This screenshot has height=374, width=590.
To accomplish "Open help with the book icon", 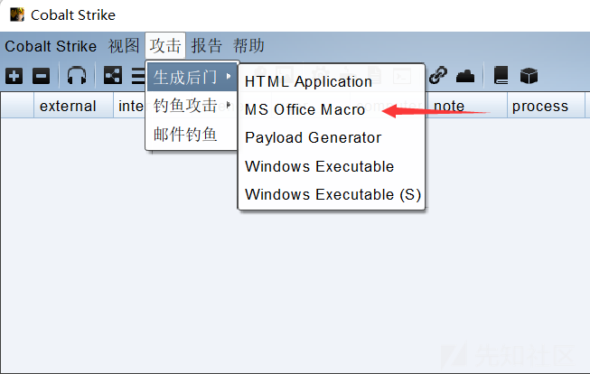I will point(501,76).
